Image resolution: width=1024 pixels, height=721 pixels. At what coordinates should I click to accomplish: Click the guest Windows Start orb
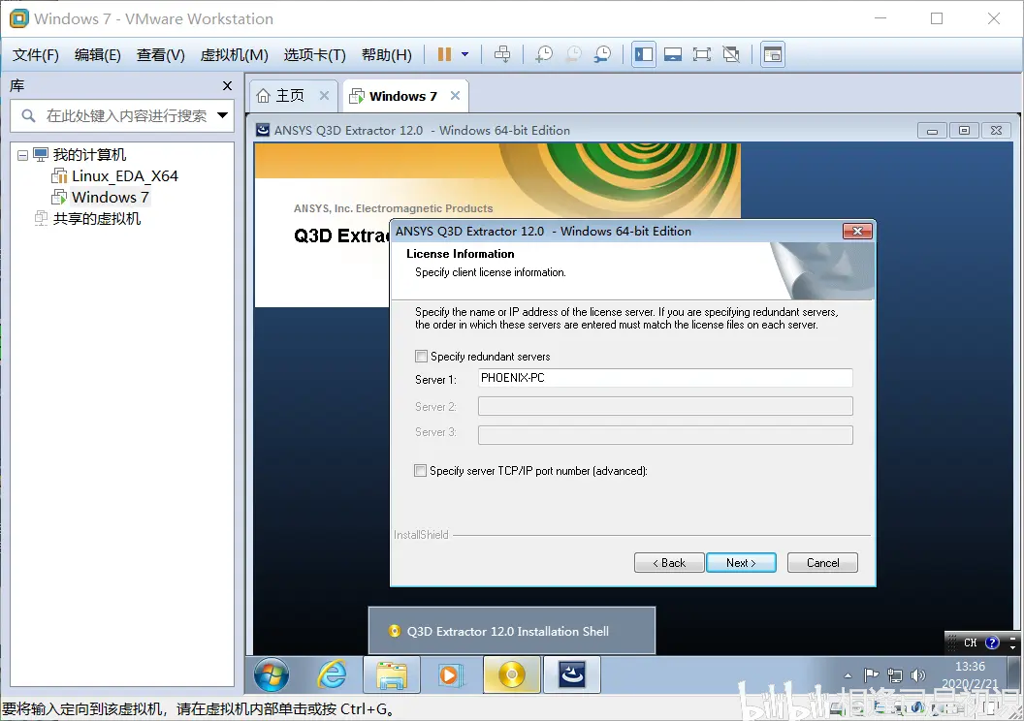271,674
